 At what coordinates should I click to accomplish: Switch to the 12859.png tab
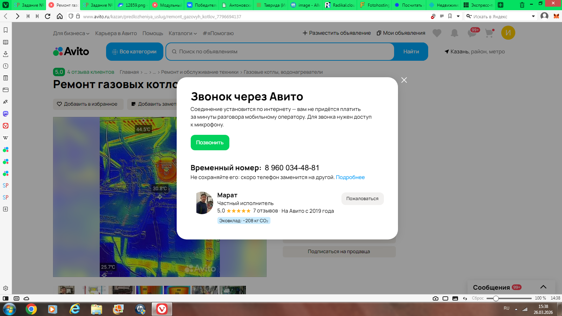(x=132, y=5)
